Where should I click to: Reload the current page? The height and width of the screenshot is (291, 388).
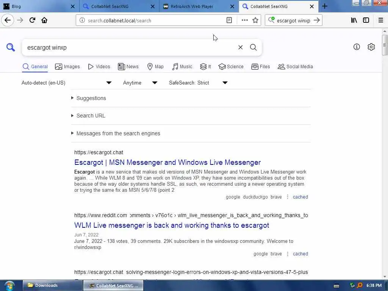32,20
